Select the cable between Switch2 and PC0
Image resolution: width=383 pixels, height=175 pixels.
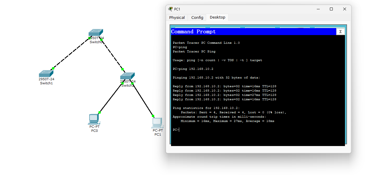click(111, 98)
